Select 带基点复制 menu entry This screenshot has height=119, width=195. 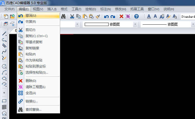click(x=38, y=42)
